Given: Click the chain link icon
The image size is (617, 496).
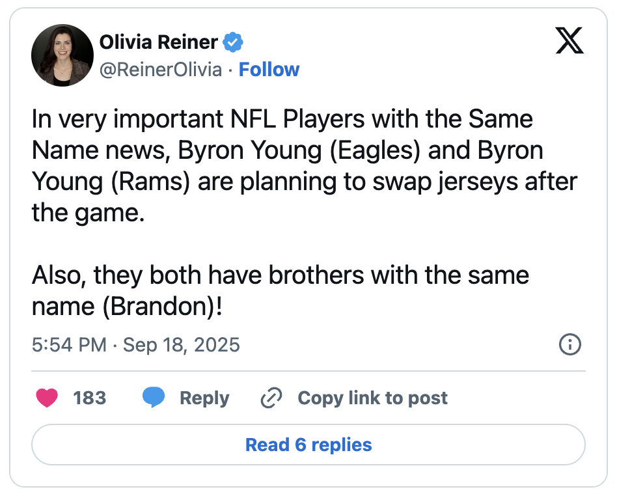Looking at the screenshot, I should (x=271, y=398).
